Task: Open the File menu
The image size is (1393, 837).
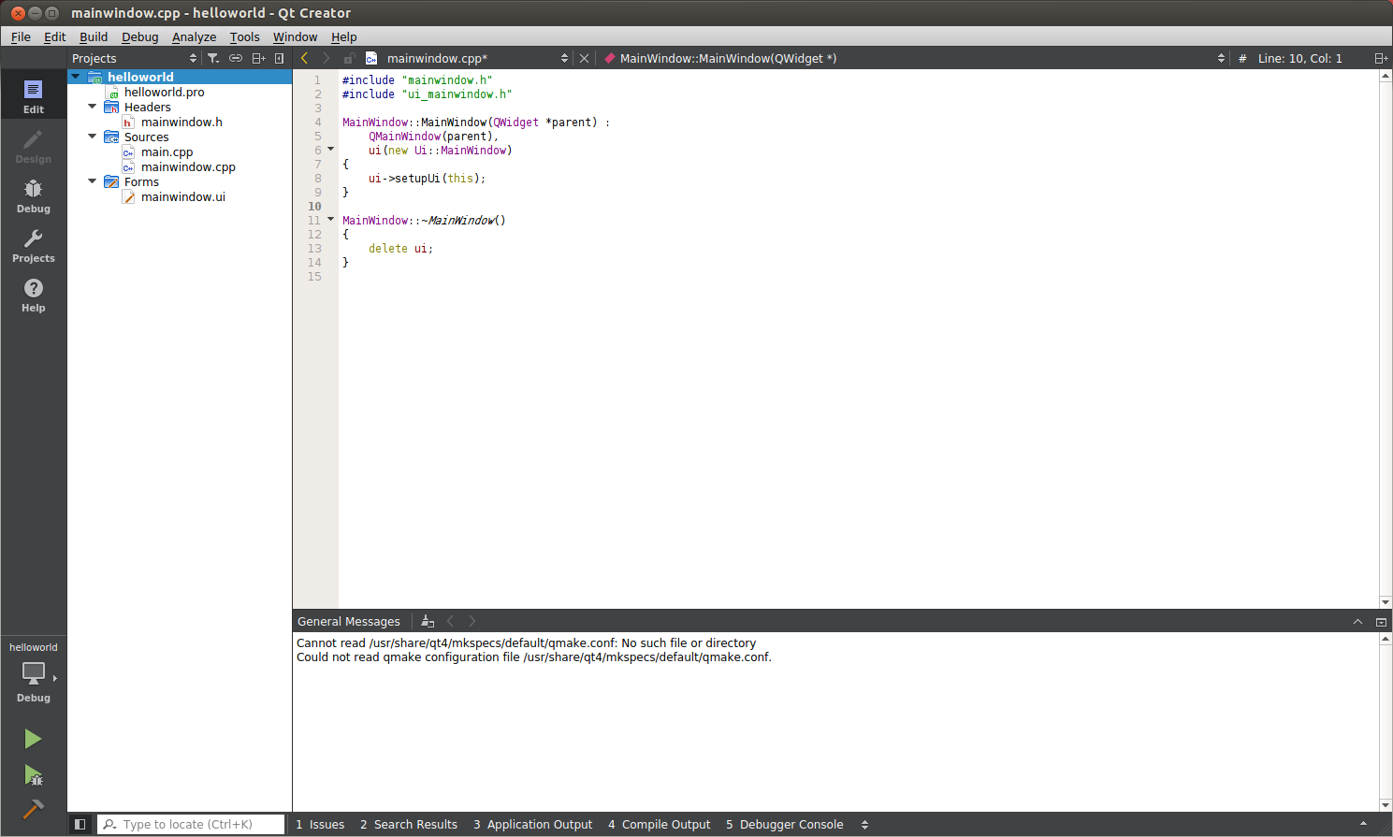Action: click(x=21, y=36)
